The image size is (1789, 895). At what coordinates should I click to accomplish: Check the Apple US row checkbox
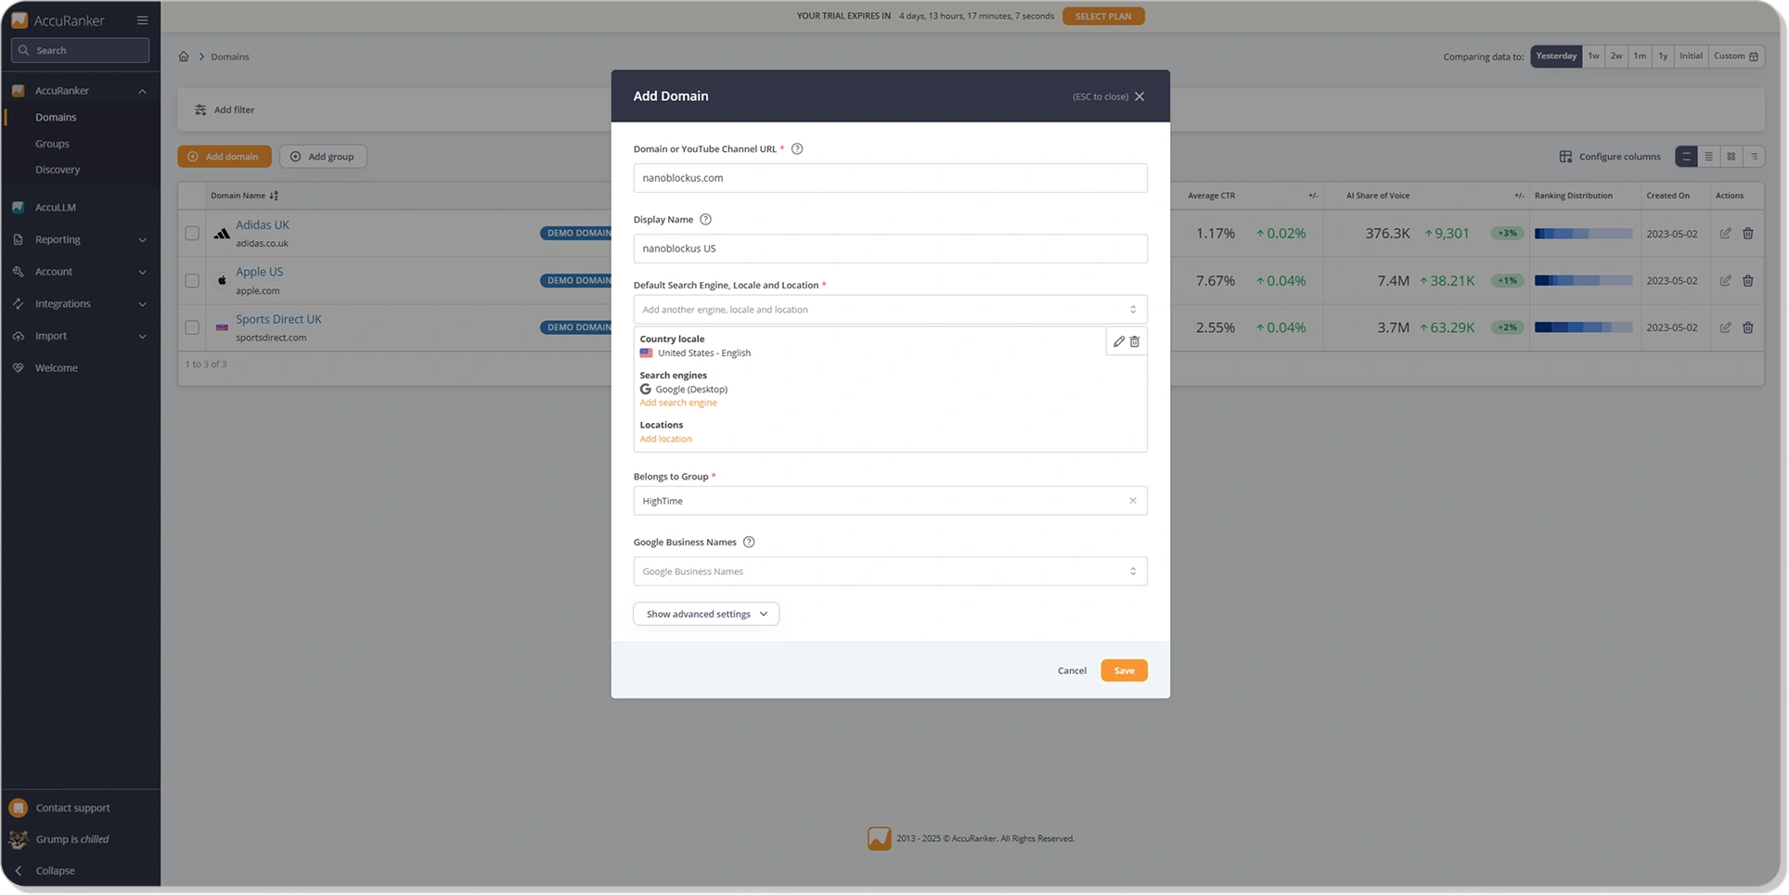pyautogui.click(x=192, y=281)
